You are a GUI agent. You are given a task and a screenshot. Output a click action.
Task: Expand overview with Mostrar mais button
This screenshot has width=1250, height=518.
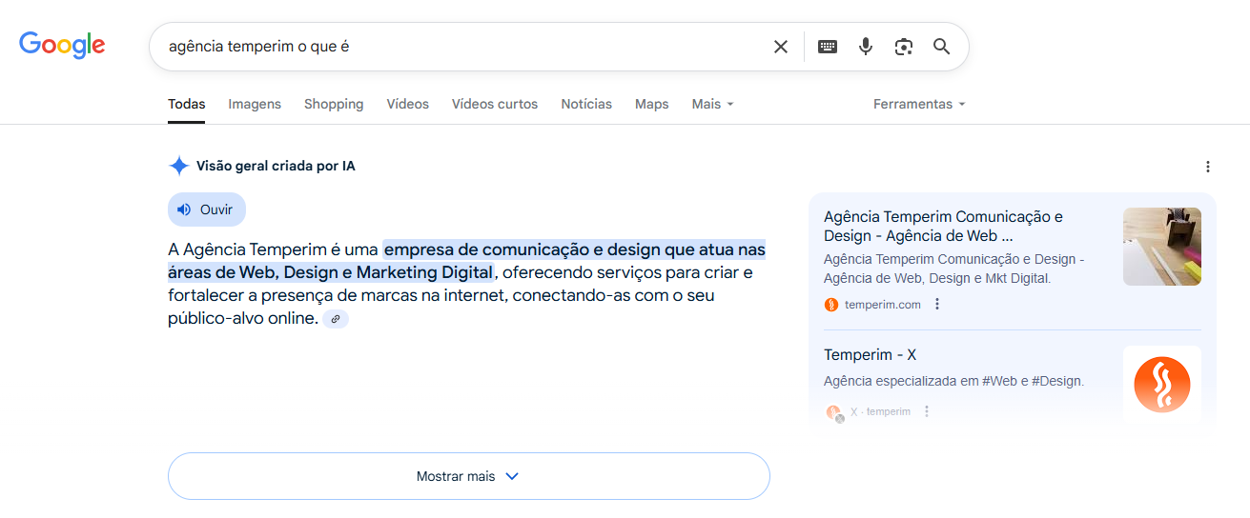[468, 476]
